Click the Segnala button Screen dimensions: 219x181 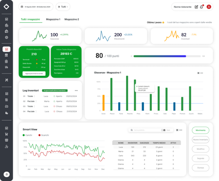coord(201,159)
